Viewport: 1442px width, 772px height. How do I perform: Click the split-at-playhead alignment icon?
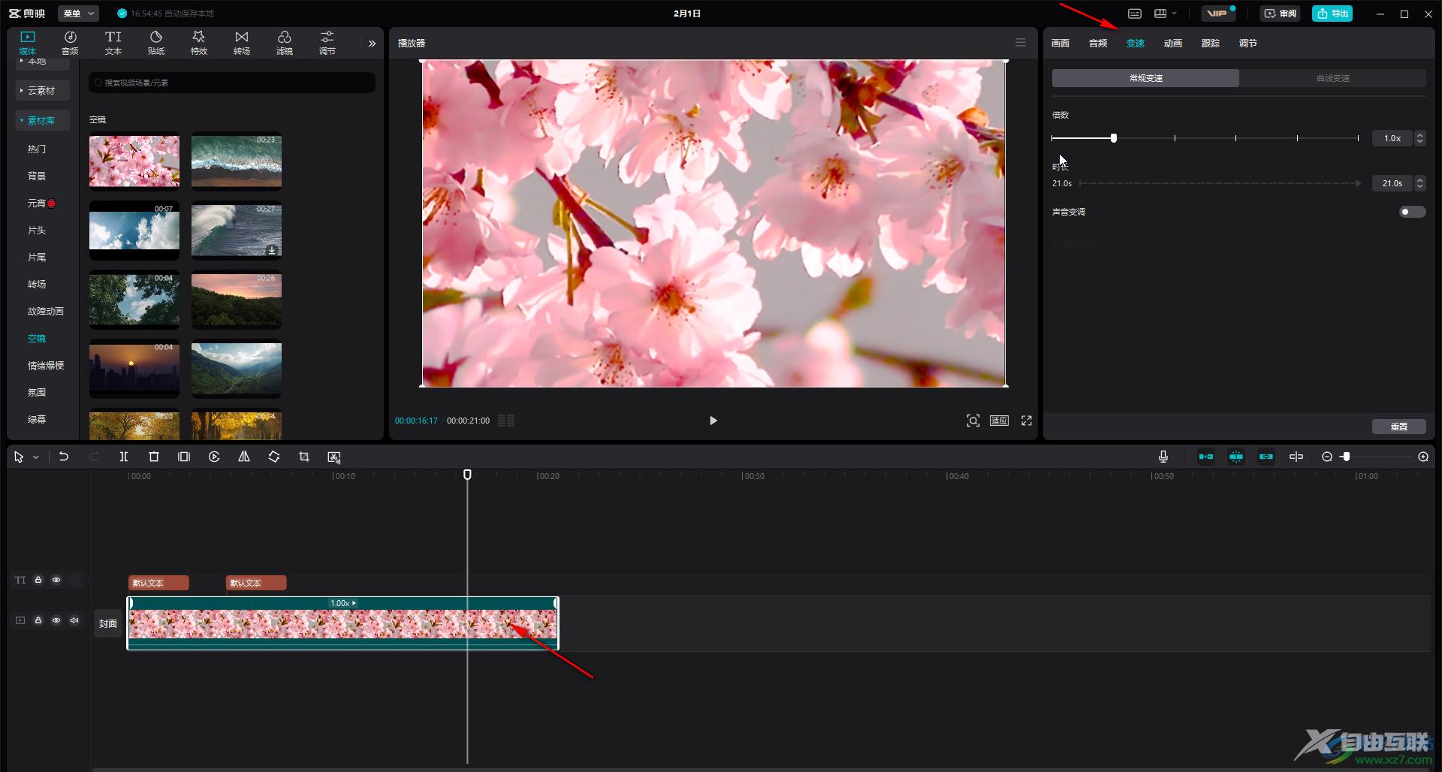pyautogui.click(x=1296, y=457)
